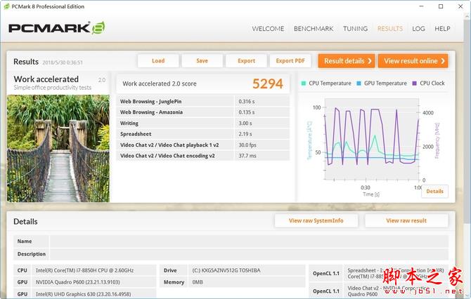Maximize the PCMark 8 window
The height and width of the screenshot is (299, 471).
[x=441, y=6]
